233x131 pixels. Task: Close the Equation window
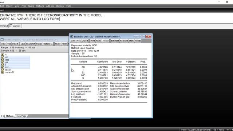click(148, 36)
